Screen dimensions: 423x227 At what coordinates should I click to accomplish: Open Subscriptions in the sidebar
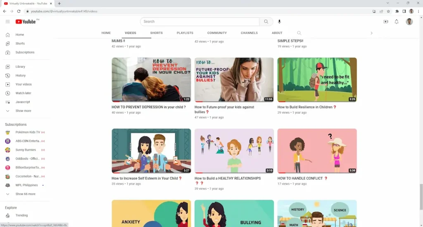tap(25, 52)
